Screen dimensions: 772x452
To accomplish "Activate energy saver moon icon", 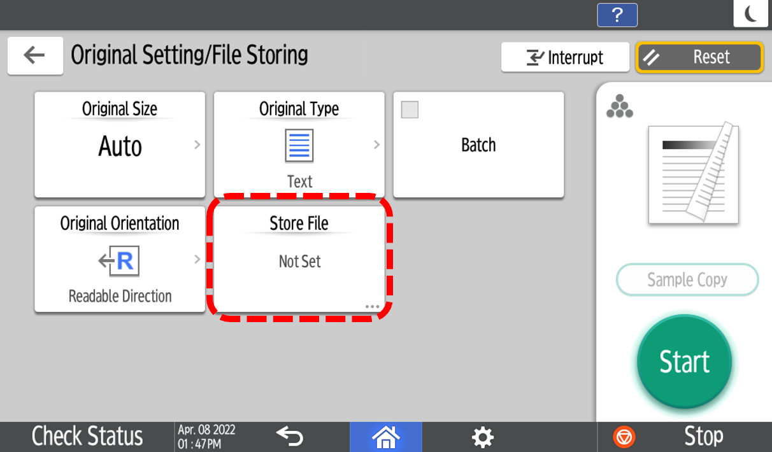I will pyautogui.click(x=750, y=14).
